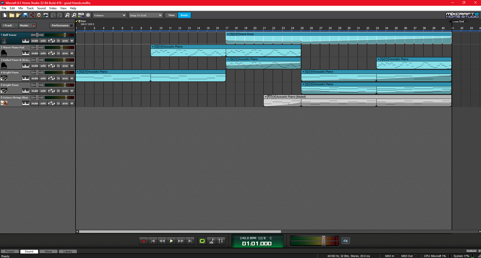Image resolution: width=481 pixels, height=258 pixels.
Task: Click the red share/publish icon
Action: pyautogui.click(x=32, y=15)
